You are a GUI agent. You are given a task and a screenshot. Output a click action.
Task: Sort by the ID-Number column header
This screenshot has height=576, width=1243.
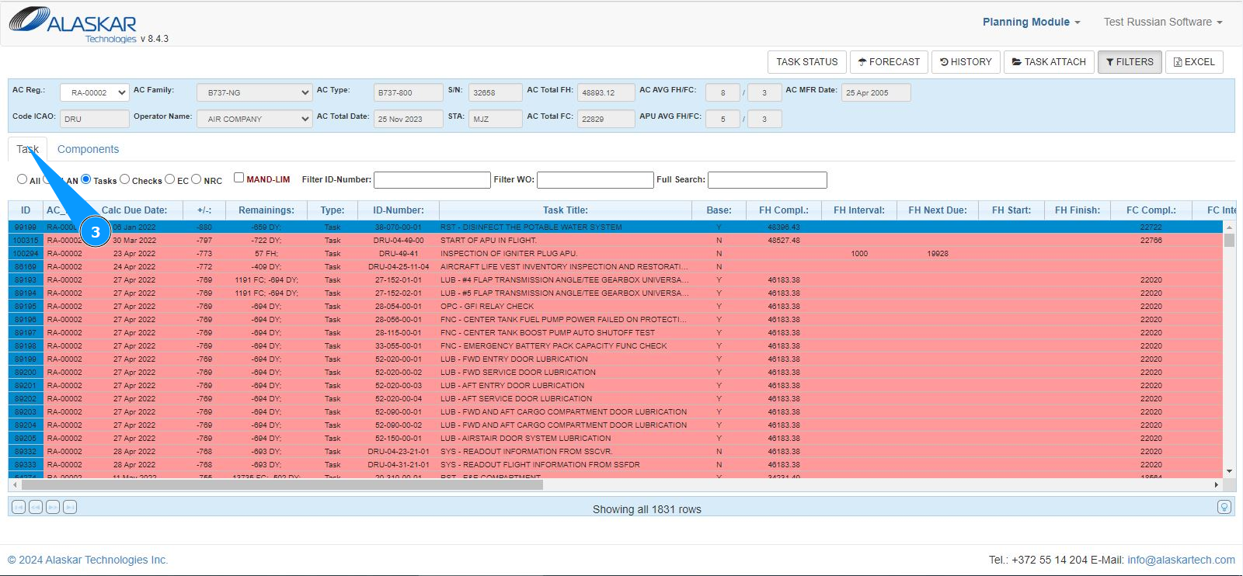point(399,210)
